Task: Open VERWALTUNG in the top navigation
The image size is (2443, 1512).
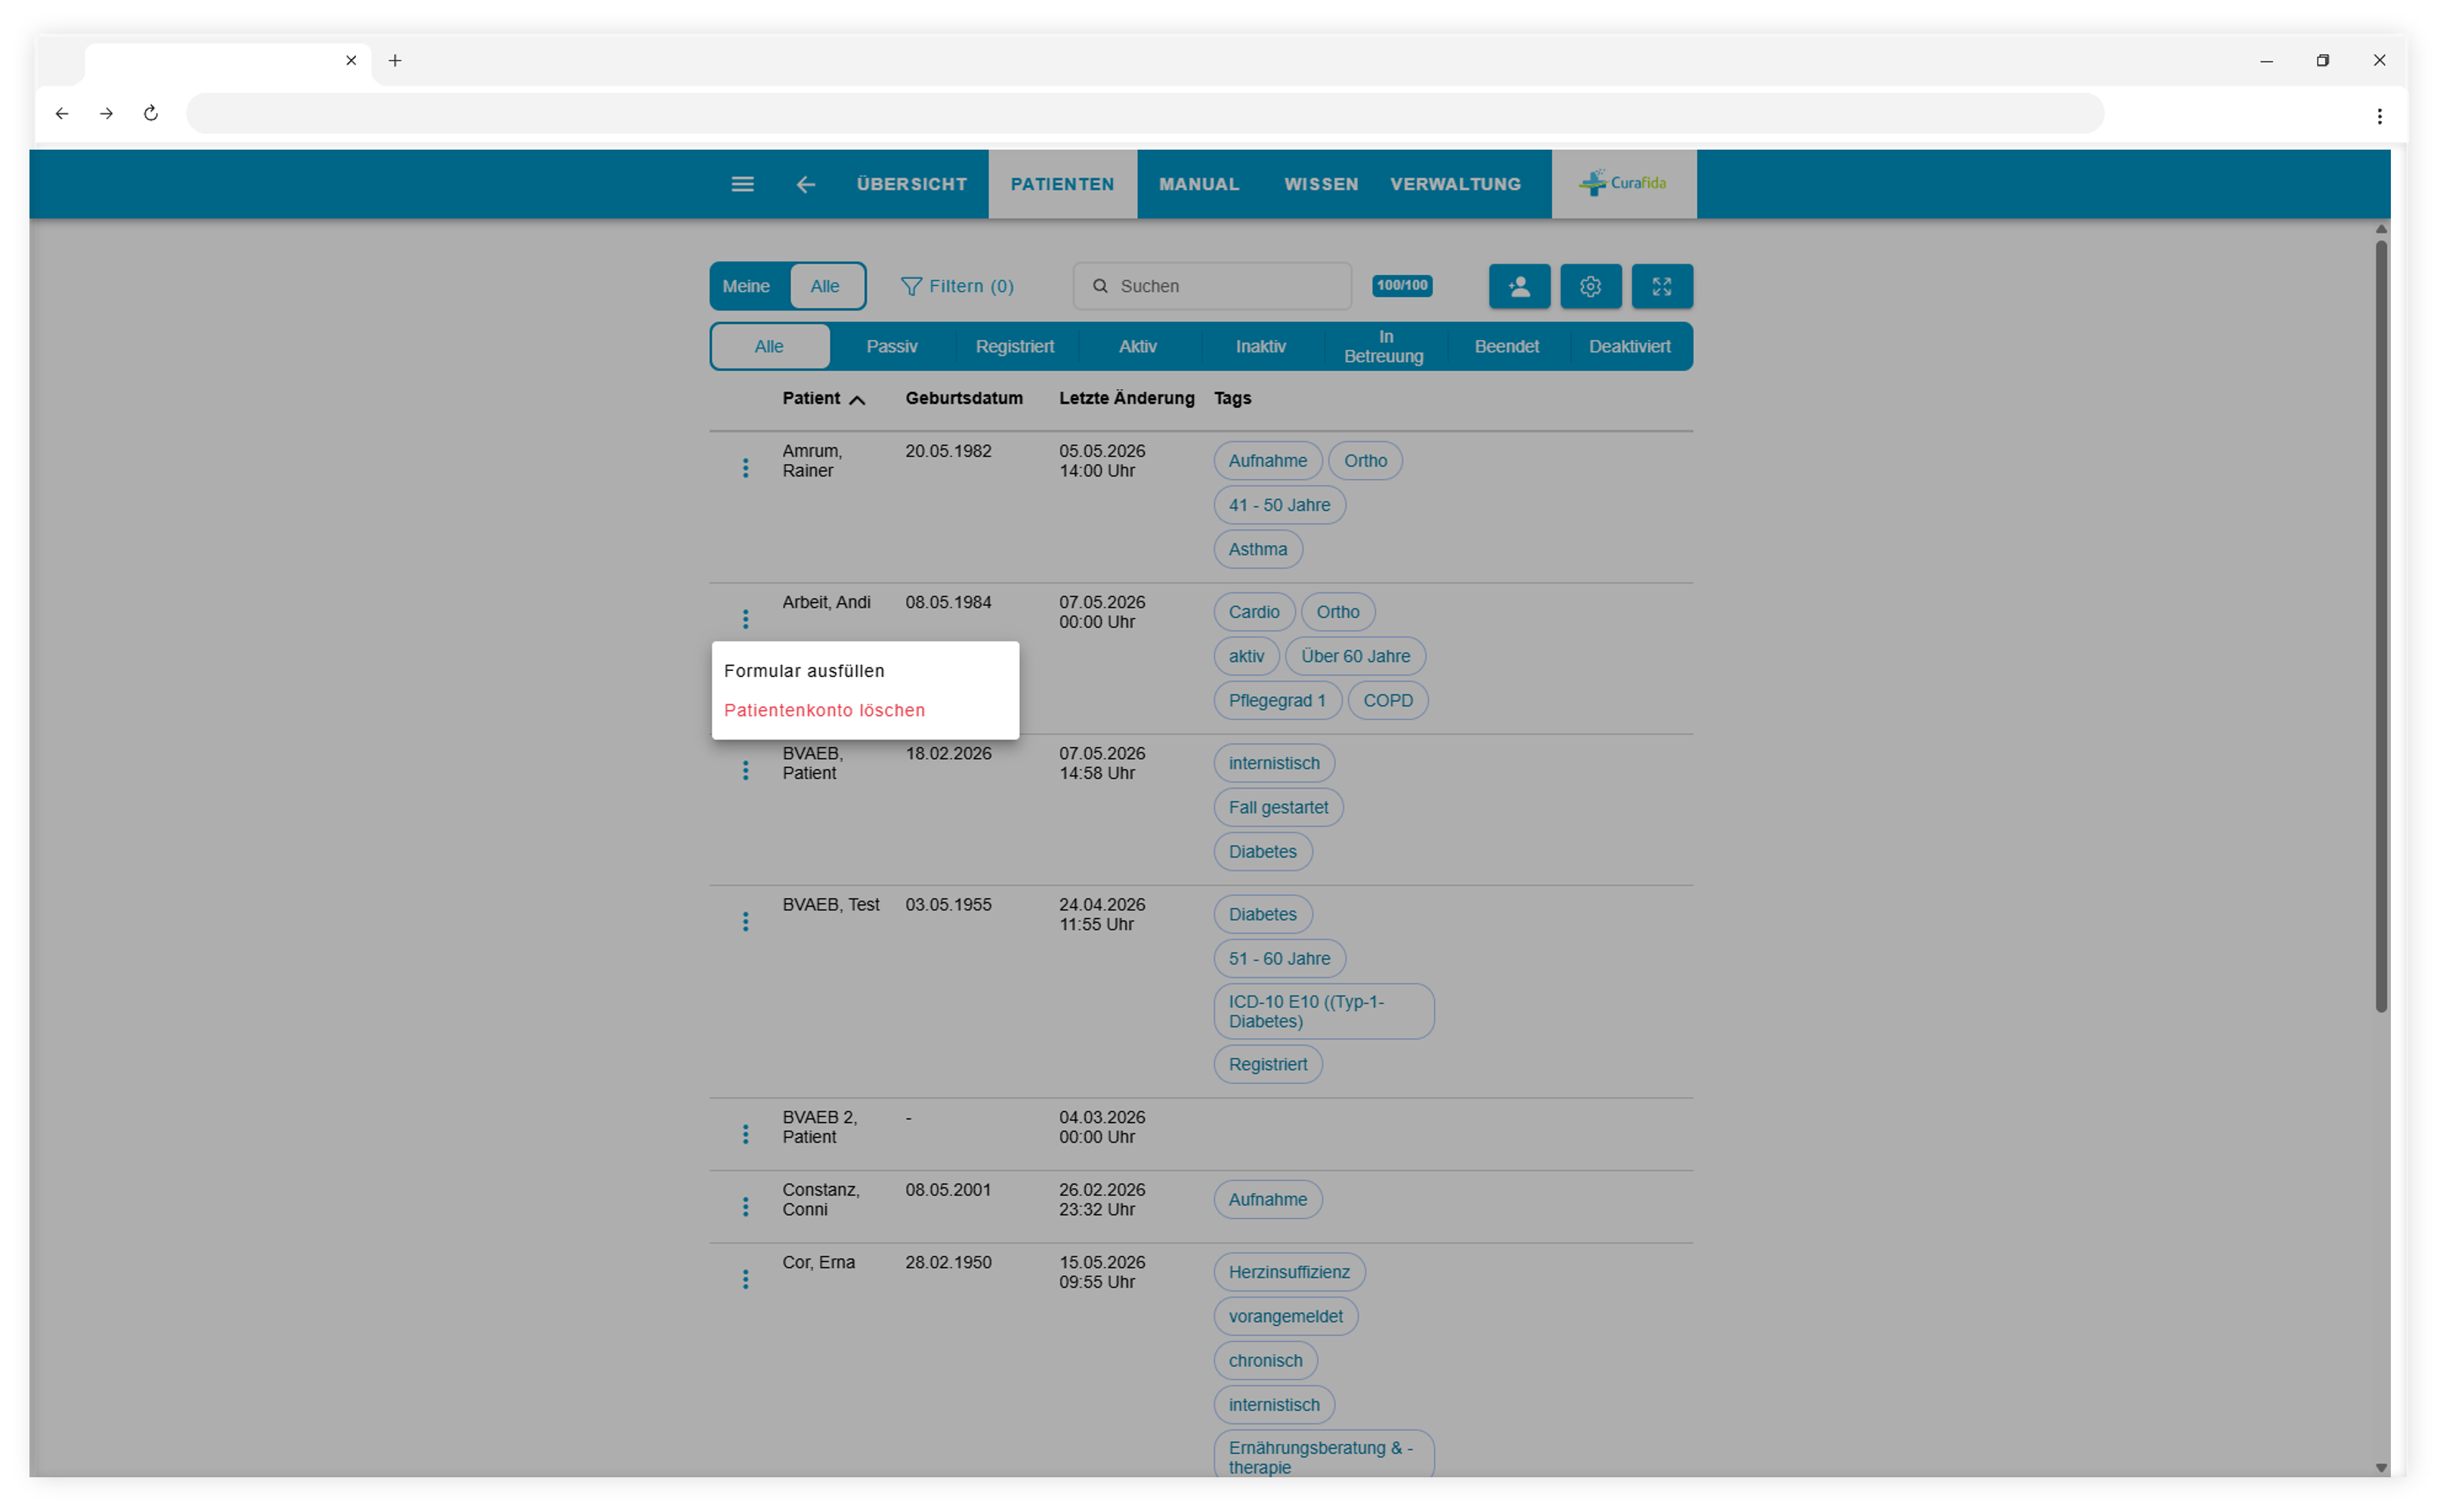Action: [x=1455, y=184]
